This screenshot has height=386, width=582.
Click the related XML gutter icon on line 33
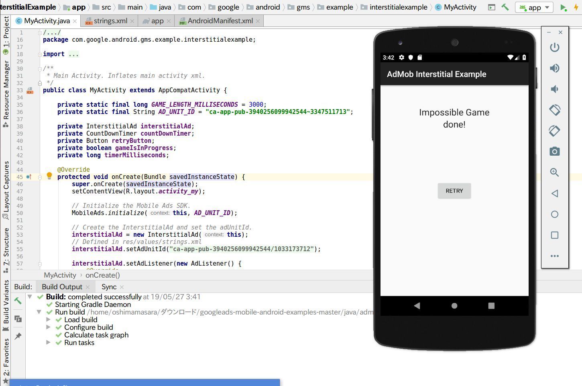(30, 91)
